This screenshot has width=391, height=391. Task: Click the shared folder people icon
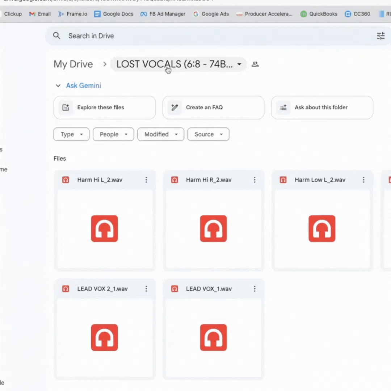point(255,64)
